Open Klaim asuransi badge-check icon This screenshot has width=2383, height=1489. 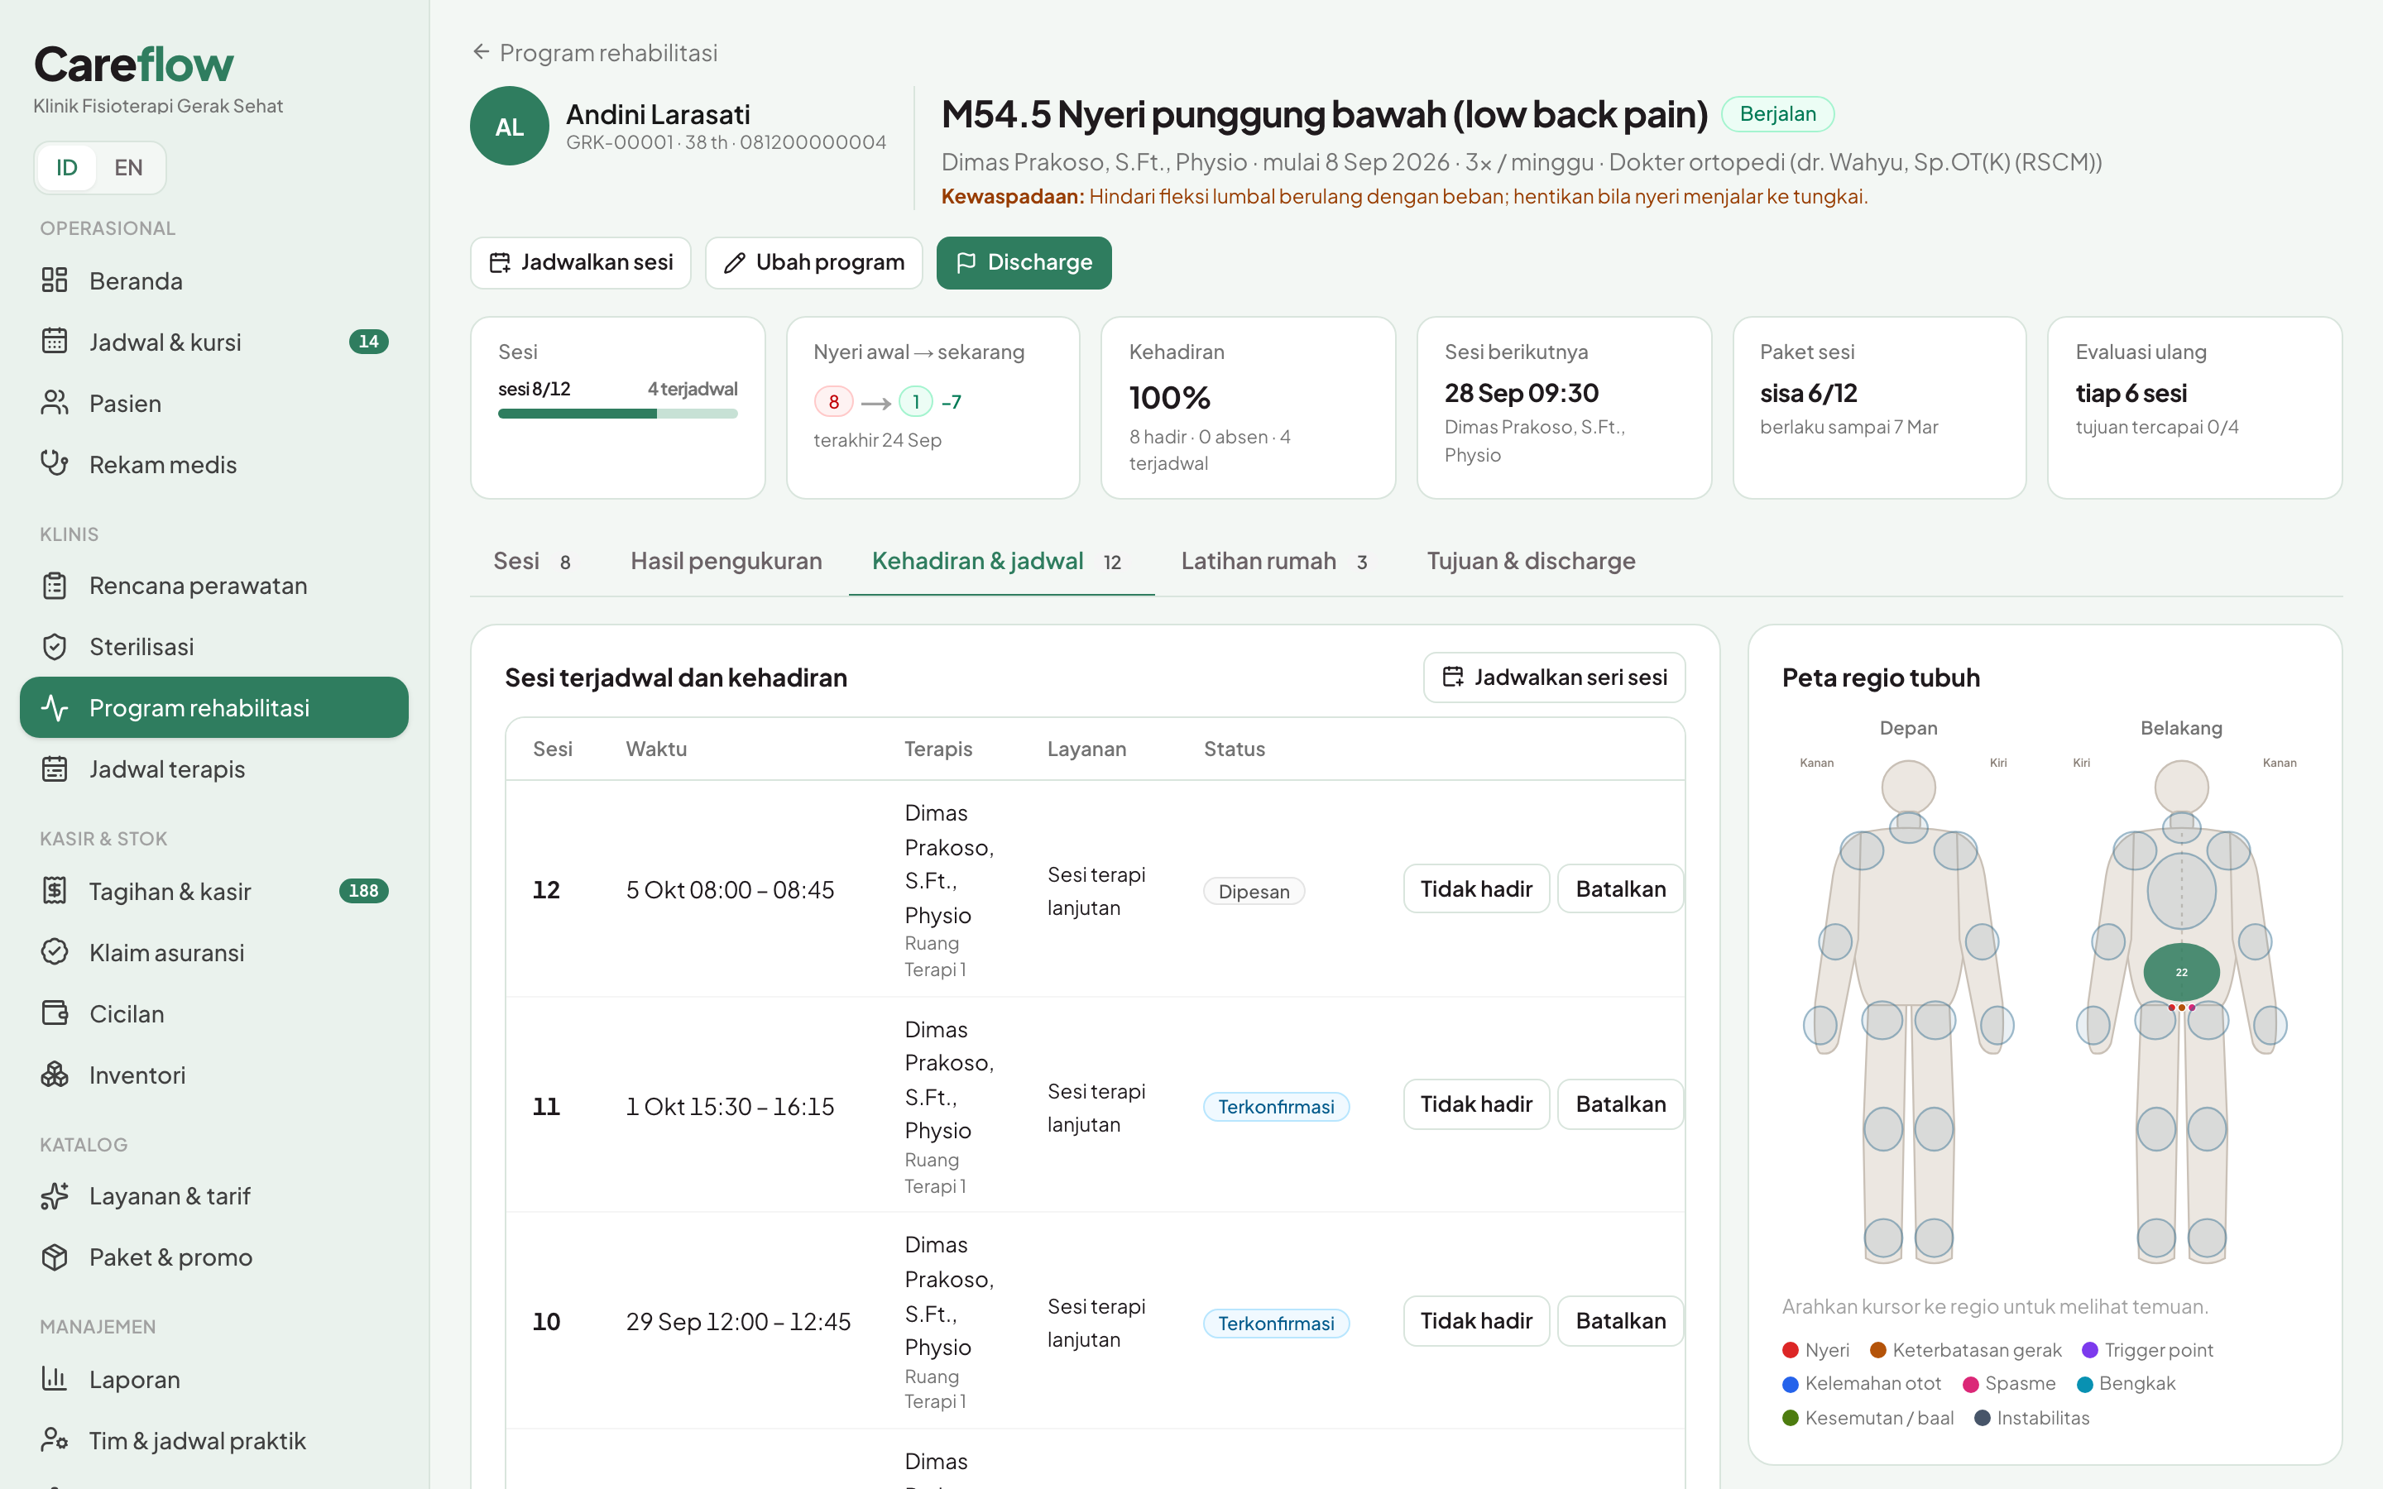54,952
